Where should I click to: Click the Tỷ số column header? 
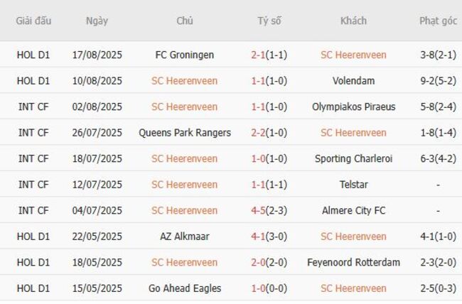pos(269,21)
